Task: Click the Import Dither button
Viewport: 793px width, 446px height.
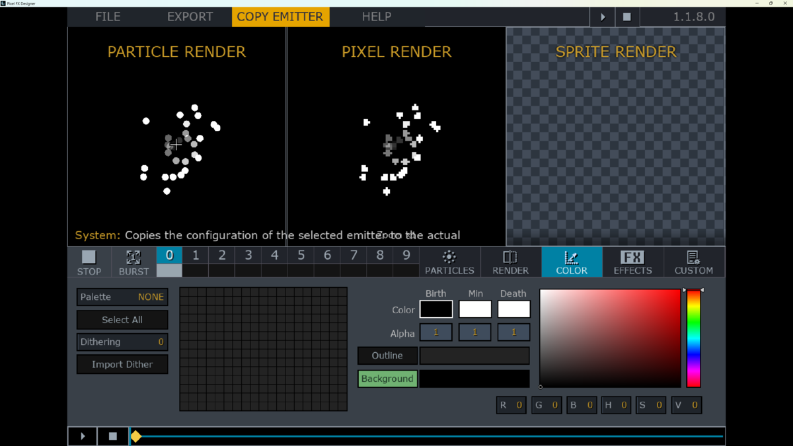Action: point(122,365)
